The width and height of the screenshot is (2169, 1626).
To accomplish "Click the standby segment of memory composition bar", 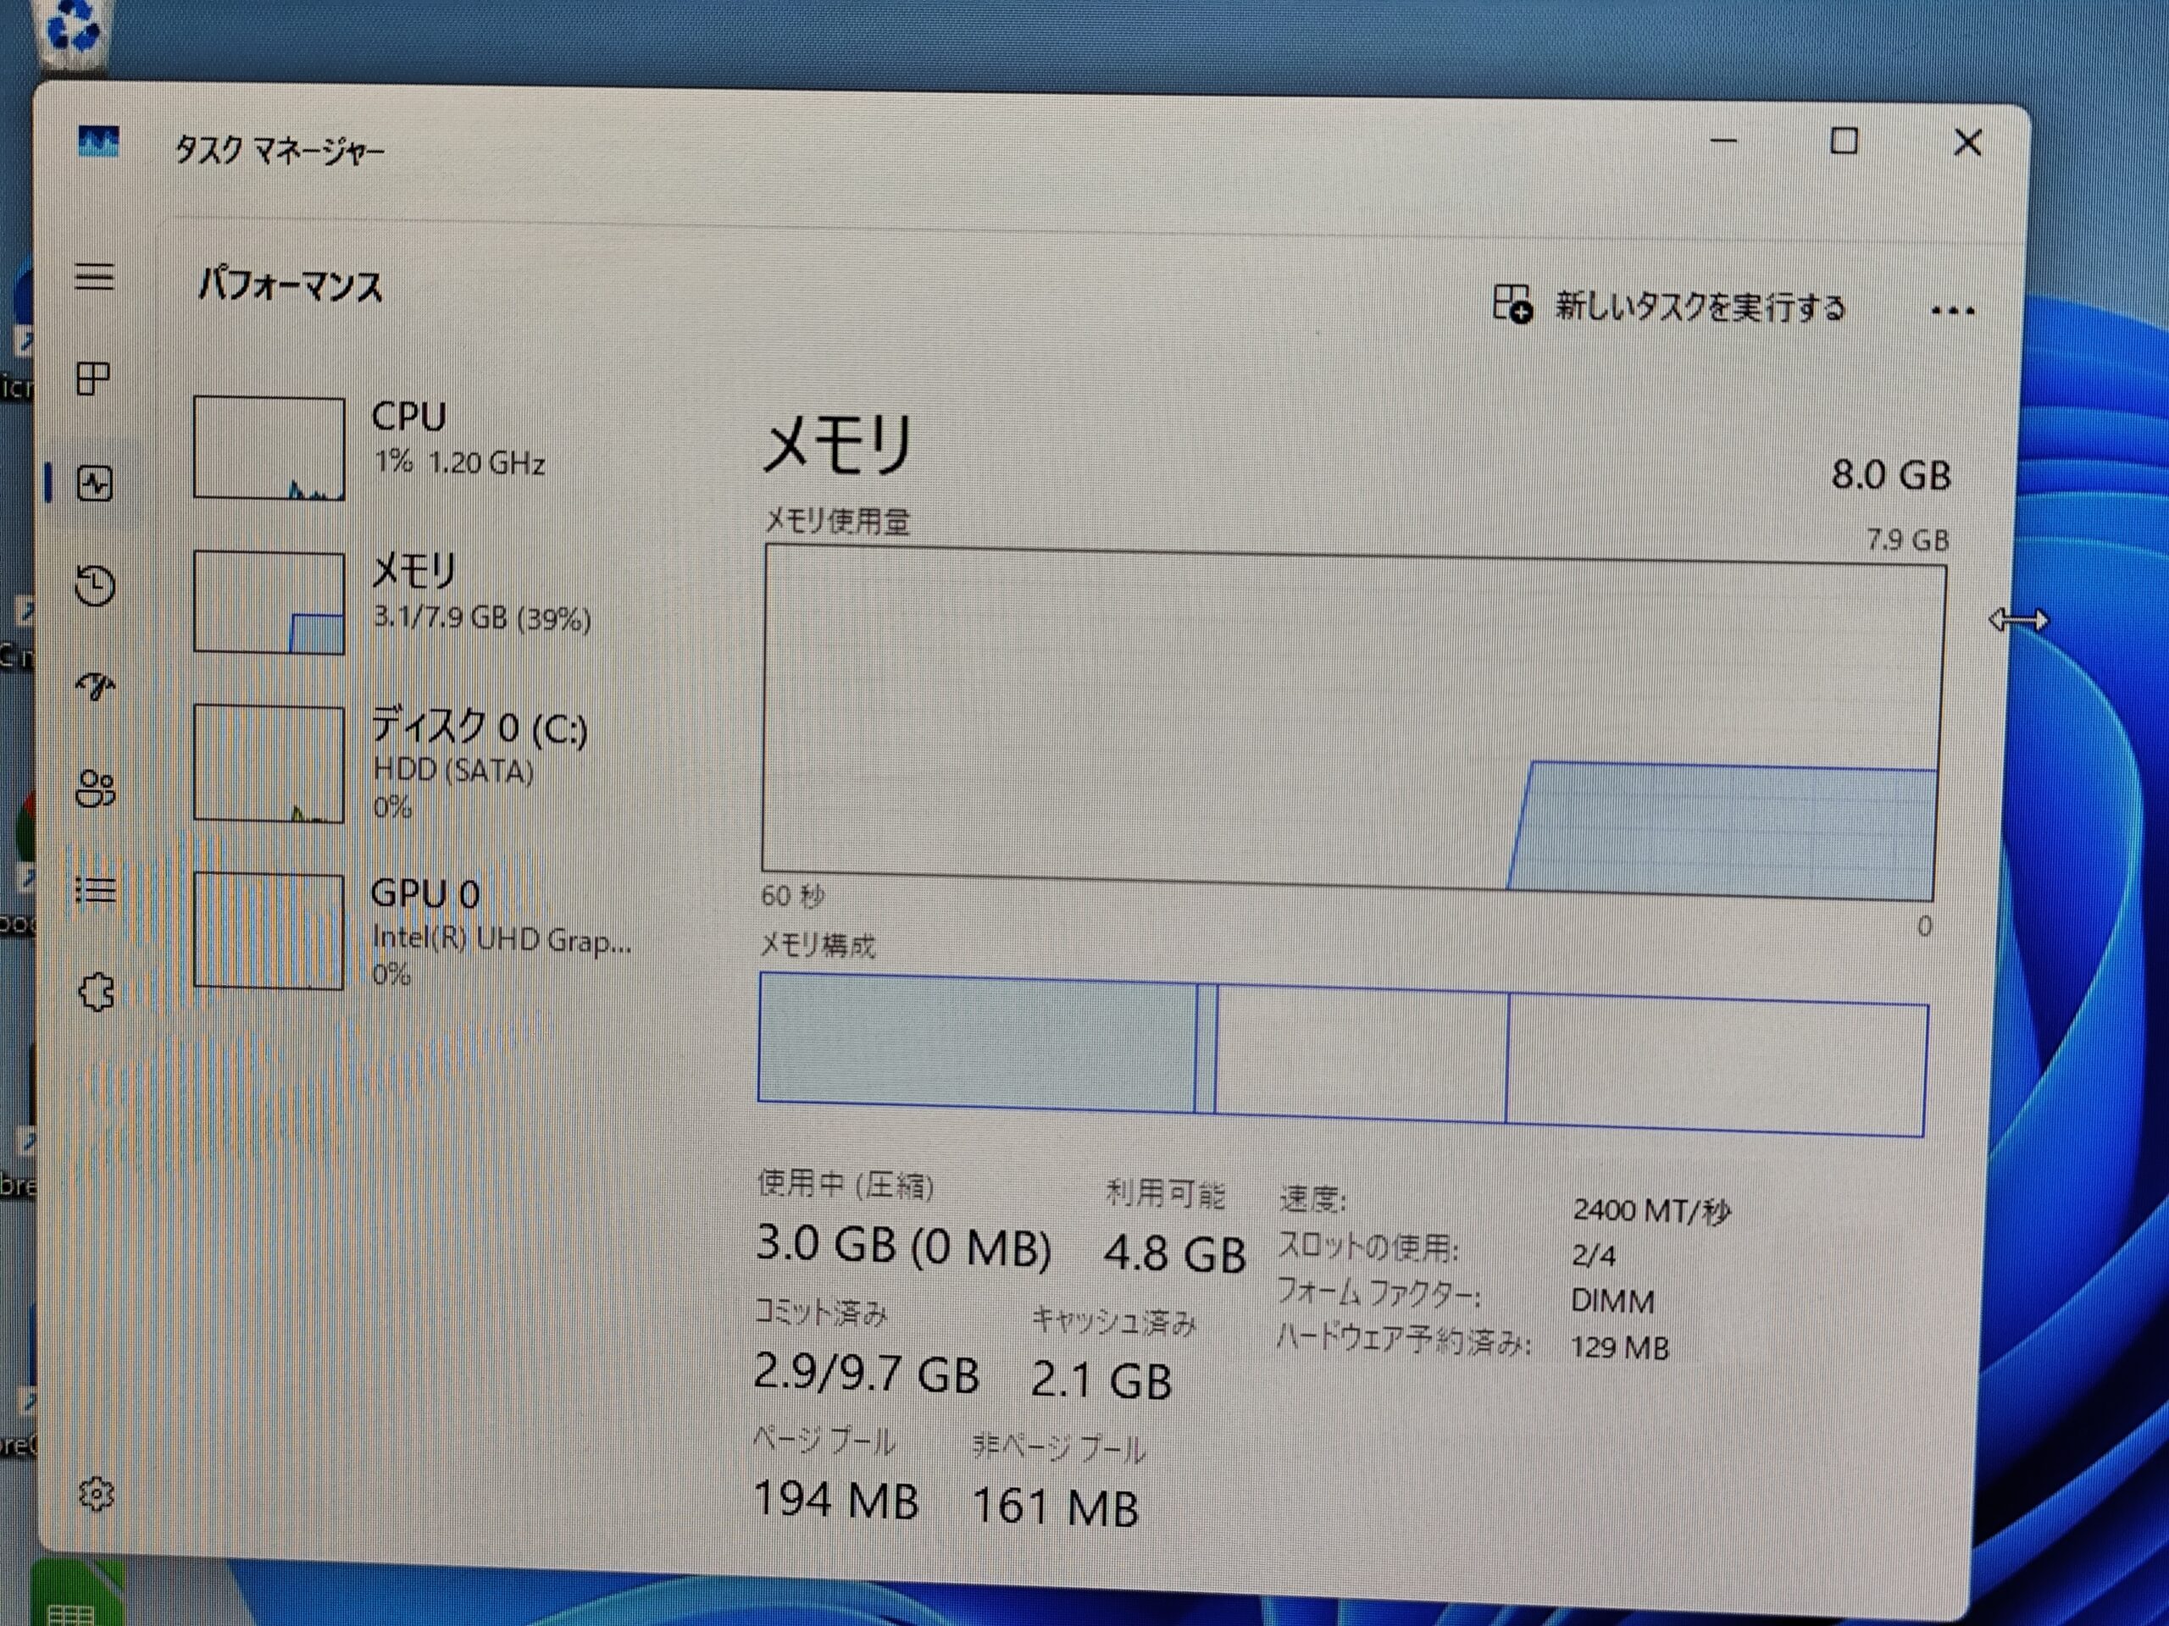I will [x=1361, y=1054].
